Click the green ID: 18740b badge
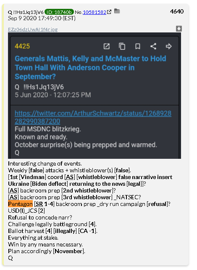This screenshot has height=270, width=197. (x=59, y=12)
